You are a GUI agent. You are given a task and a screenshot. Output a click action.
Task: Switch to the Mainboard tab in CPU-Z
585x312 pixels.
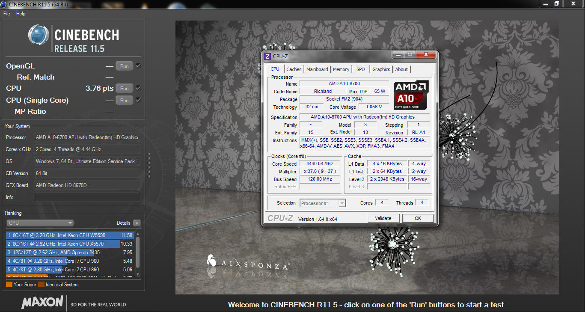point(317,69)
